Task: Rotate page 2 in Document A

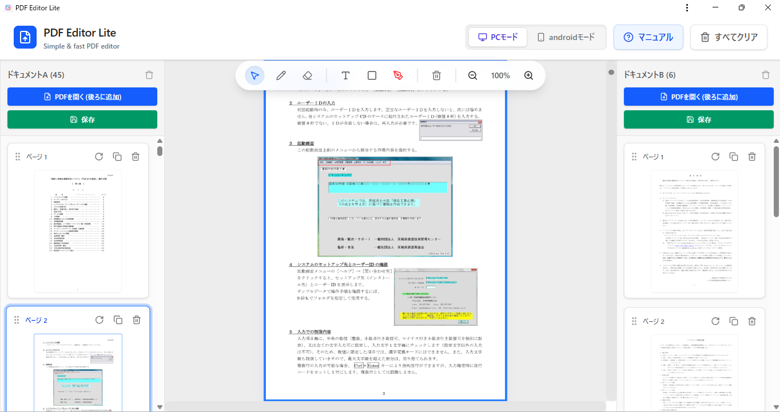Action: coord(99,320)
